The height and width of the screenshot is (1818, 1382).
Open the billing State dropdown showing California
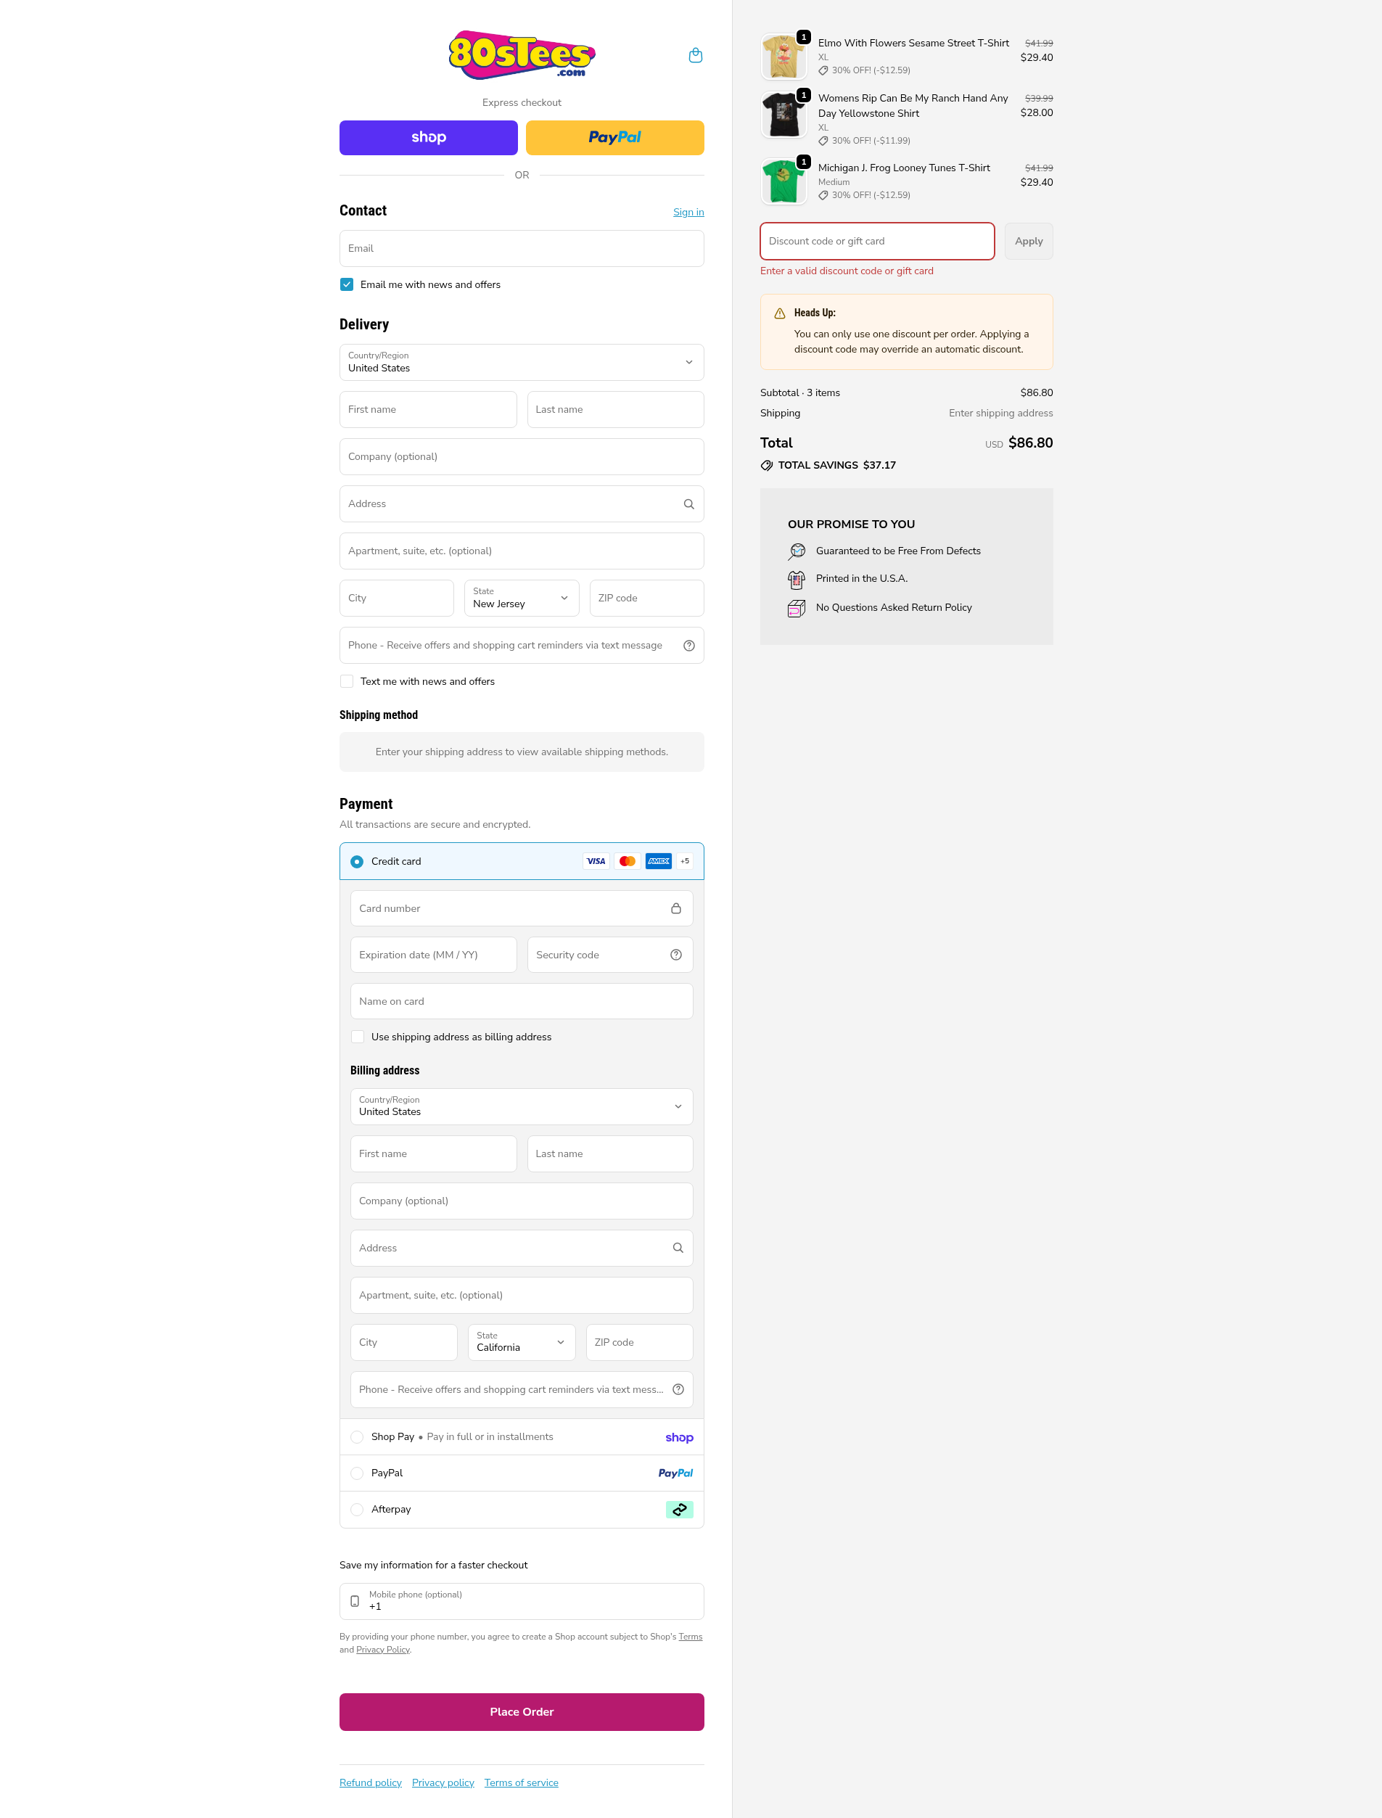tap(522, 1343)
